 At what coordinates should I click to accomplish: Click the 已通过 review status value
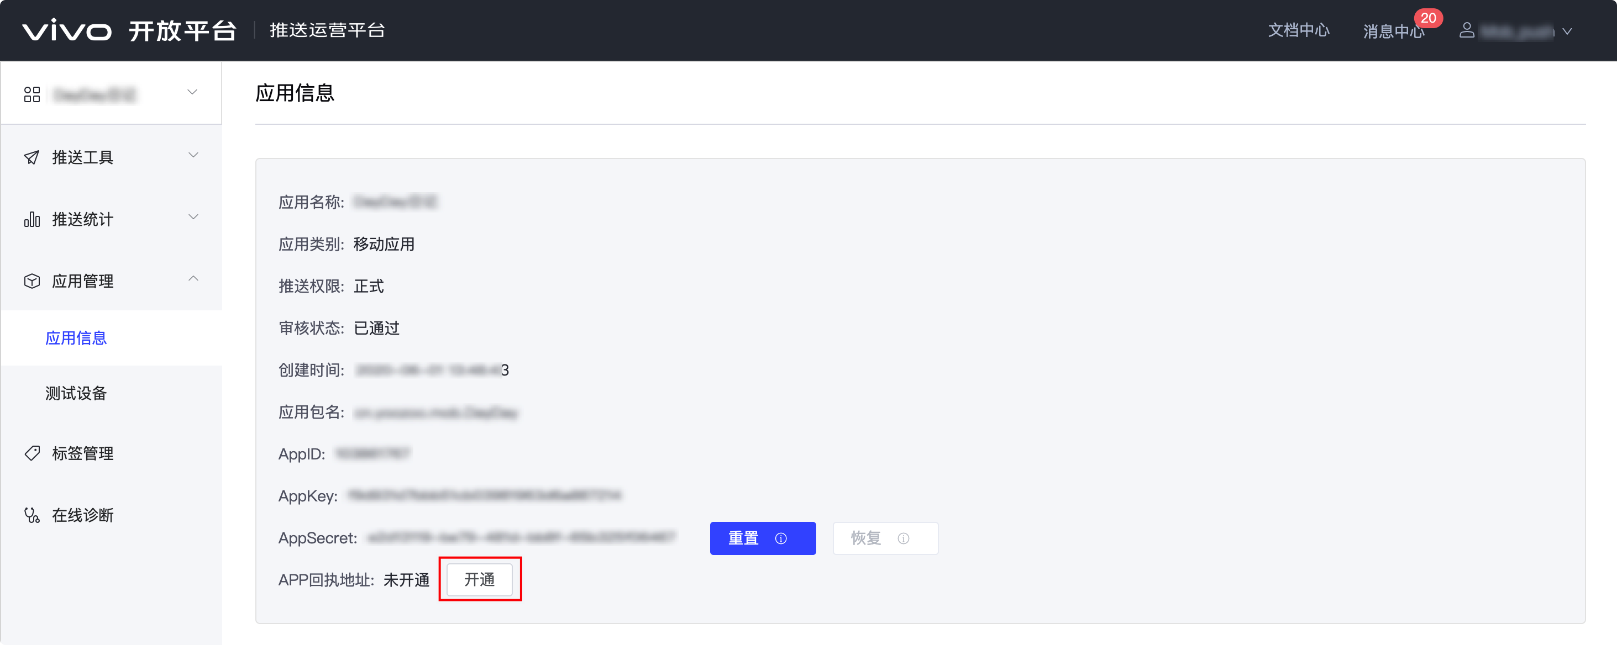(377, 328)
